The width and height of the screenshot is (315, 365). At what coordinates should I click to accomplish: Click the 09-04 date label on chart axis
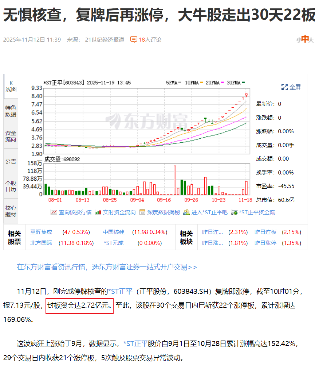click(137, 200)
